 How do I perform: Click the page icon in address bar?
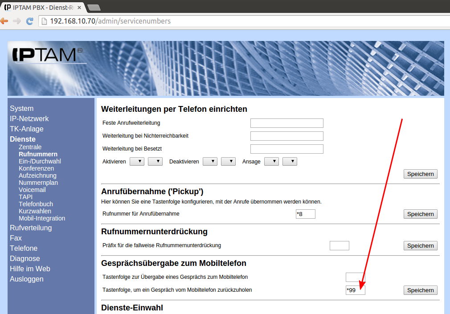(x=44, y=21)
